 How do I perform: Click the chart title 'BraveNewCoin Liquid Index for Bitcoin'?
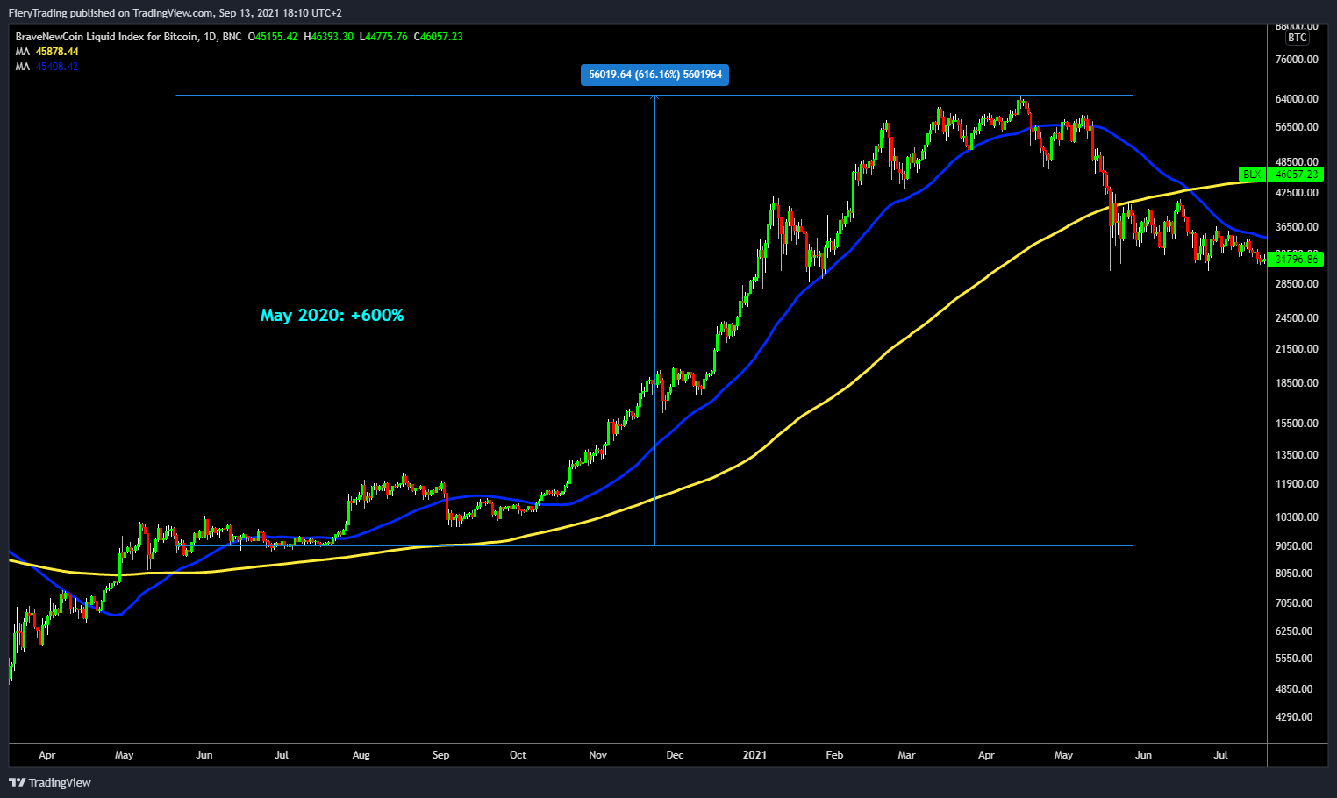pos(106,37)
